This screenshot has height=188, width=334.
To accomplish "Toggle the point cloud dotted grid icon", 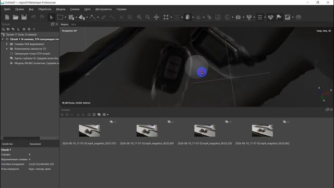I will coord(177,17).
